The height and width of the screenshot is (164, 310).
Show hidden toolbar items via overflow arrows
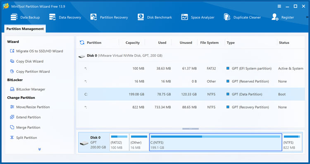pyautogui.click(x=307, y=17)
